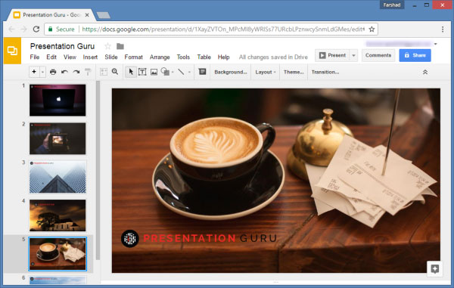Click the redo arrow icon
Viewport: 454px width, 288px height.
click(76, 72)
